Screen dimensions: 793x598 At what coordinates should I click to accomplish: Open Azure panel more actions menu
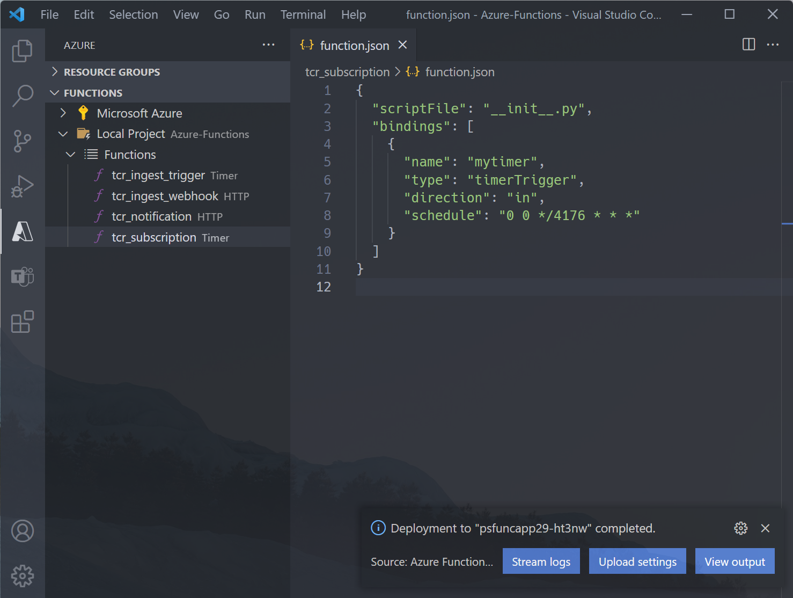coord(269,45)
